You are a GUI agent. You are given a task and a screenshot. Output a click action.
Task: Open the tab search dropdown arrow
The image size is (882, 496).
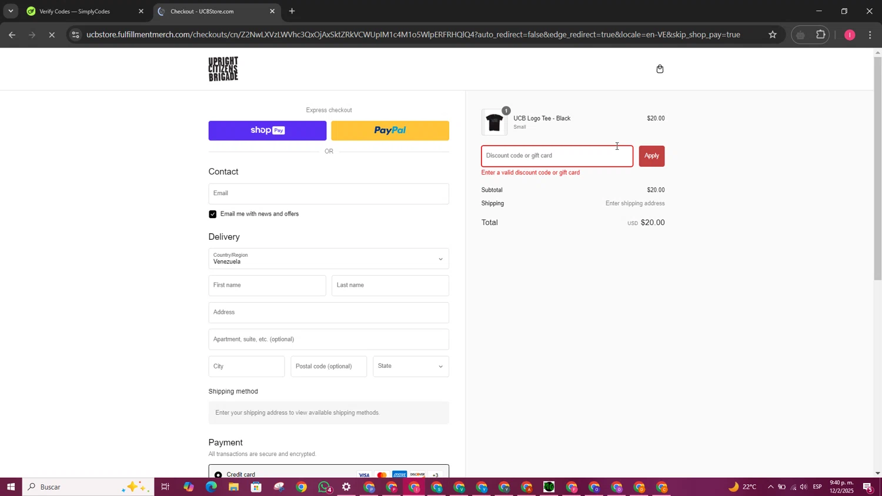pyautogui.click(x=11, y=11)
